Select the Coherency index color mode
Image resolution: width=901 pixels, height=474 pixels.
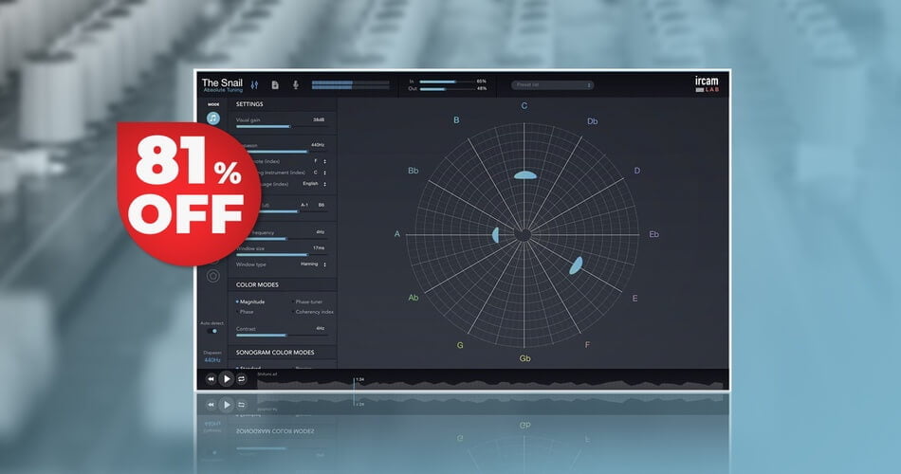coord(313,311)
